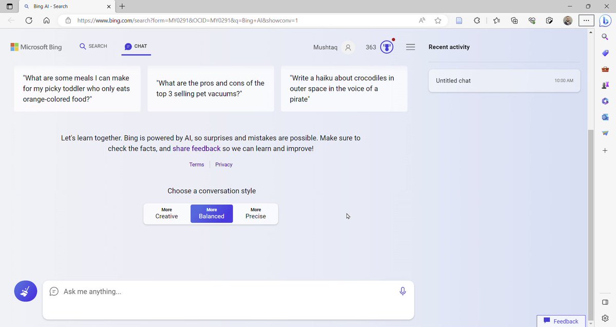This screenshot has height=327, width=616.
Task: Open the Bing hamburger menu
Action: 410,47
